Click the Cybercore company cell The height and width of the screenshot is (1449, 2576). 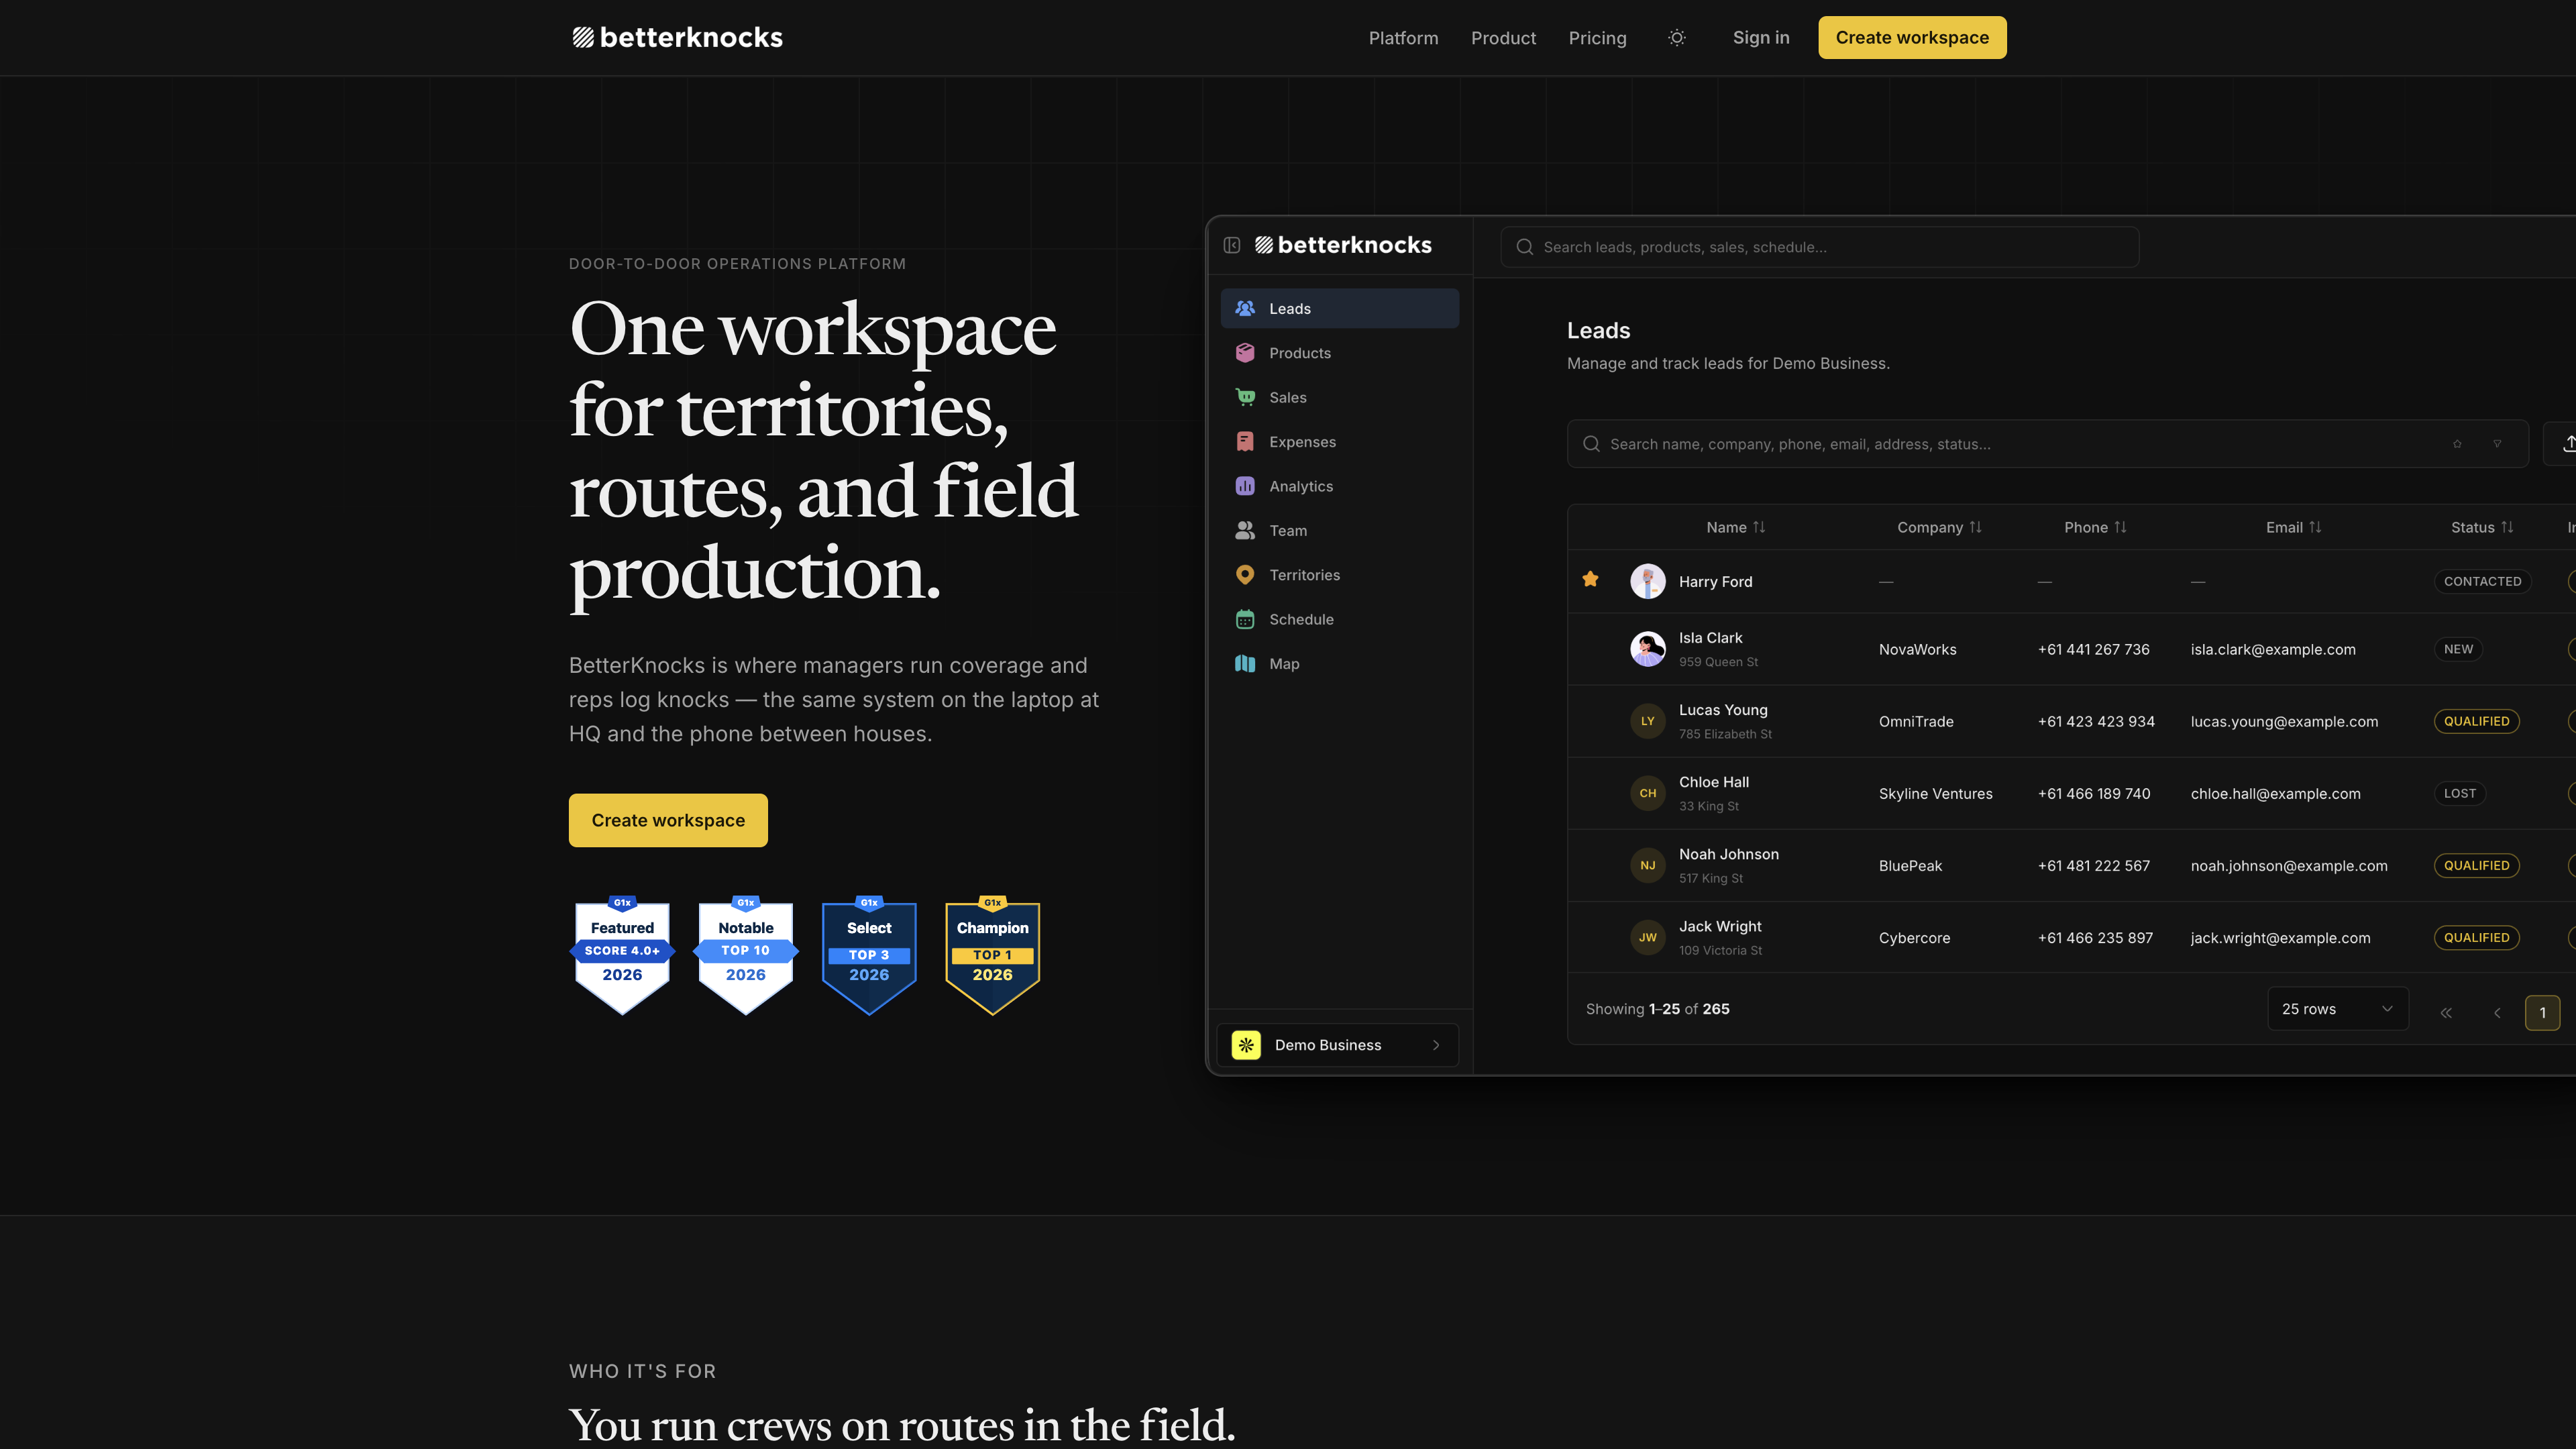(1914, 937)
